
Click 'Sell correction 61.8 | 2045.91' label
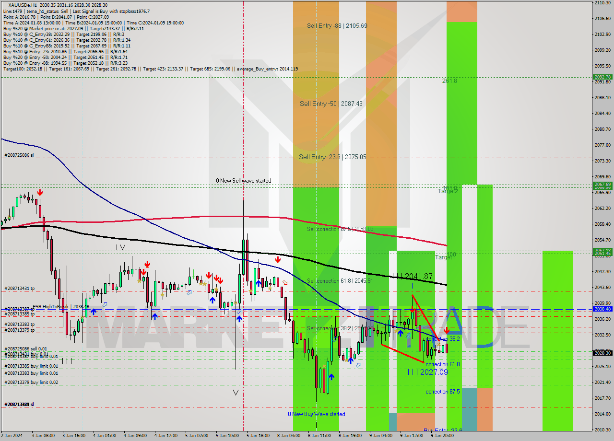coord(340,281)
